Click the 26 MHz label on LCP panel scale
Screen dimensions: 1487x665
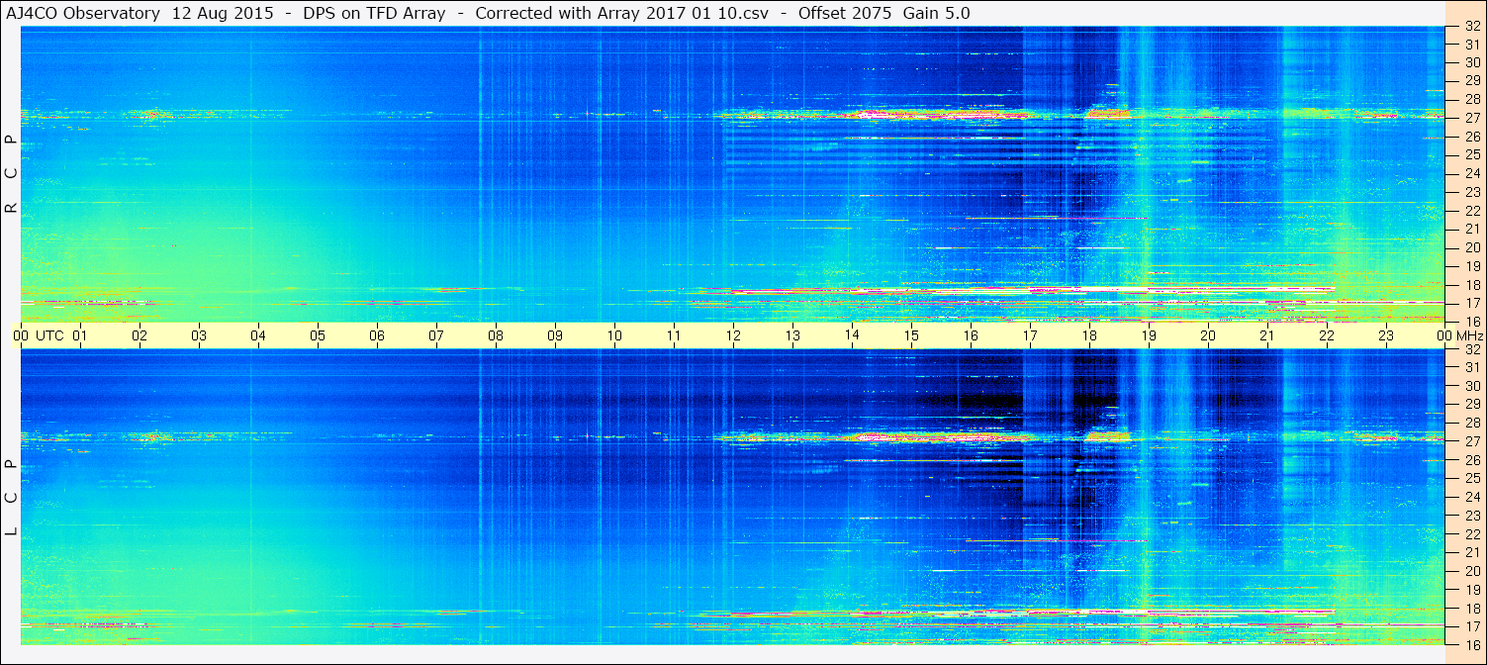(x=1472, y=460)
